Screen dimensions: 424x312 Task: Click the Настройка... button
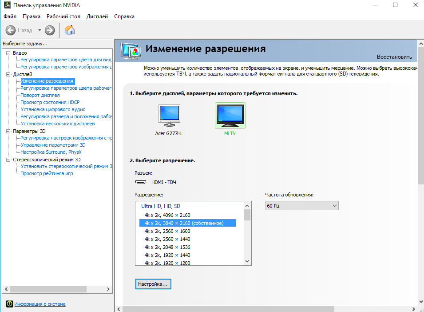click(x=153, y=284)
